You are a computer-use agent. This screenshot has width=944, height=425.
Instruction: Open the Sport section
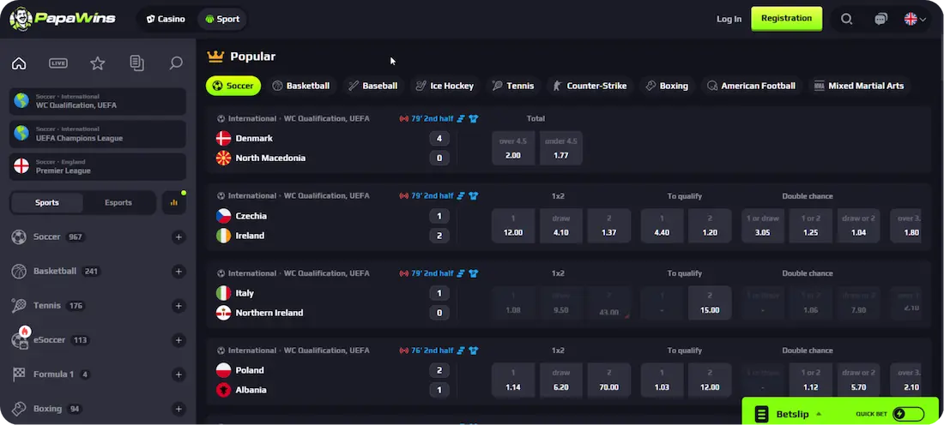point(222,19)
